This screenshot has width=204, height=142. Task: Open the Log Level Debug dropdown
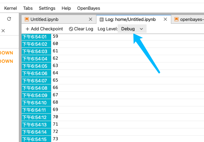tap(132, 29)
